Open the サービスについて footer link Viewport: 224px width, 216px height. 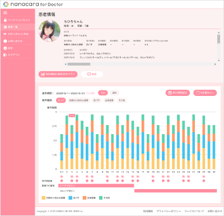coord(194,211)
